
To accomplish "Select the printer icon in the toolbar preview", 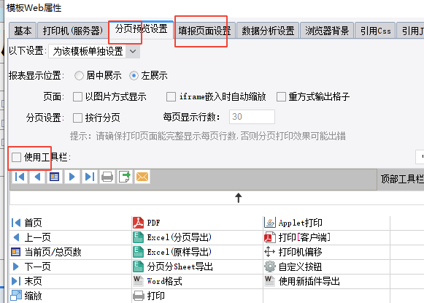I will click(x=107, y=177).
